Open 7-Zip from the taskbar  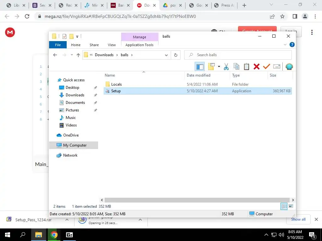tap(69, 235)
